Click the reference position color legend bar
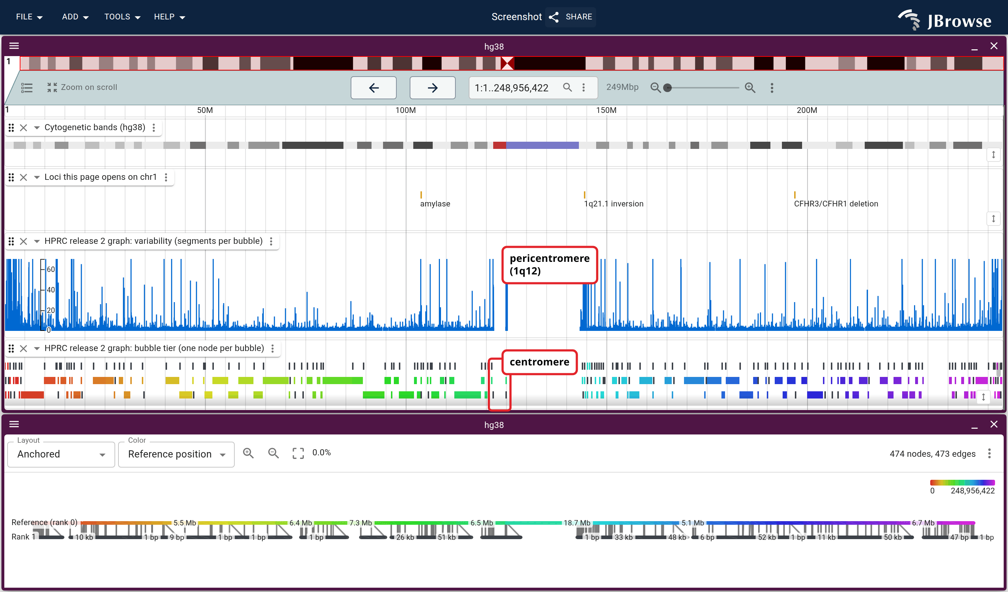The height and width of the screenshot is (592, 1008). pos(962,482)
